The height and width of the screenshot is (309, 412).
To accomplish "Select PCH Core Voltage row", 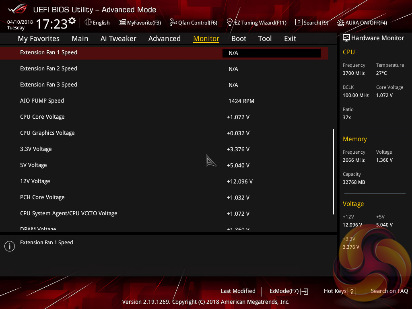I will click(x=164, y=197).
